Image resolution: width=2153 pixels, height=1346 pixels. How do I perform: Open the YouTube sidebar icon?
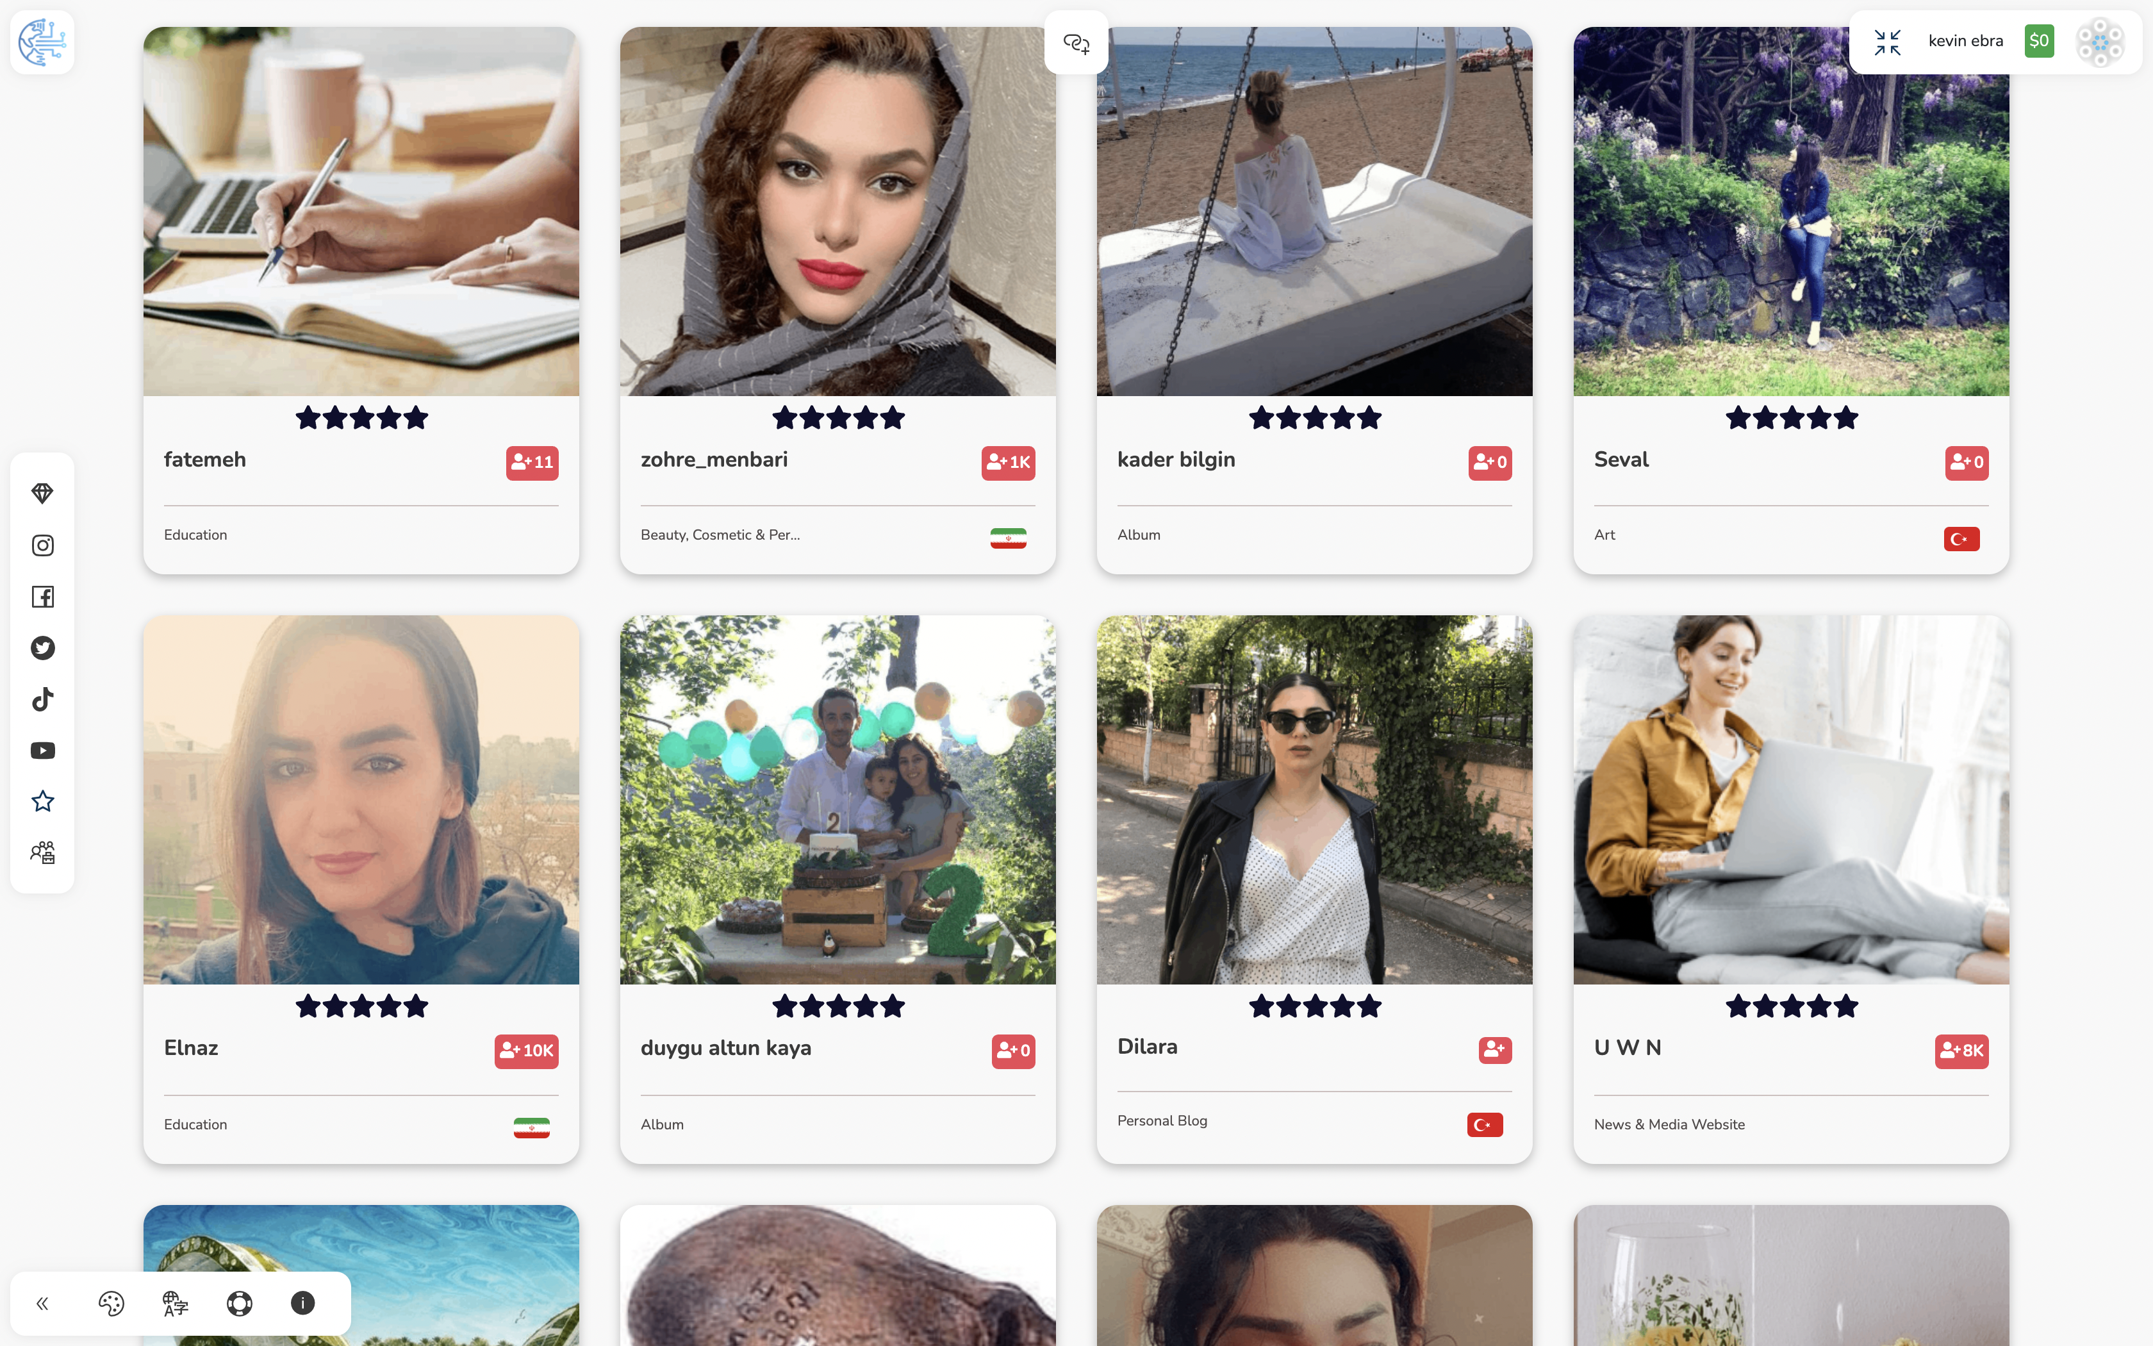42,751
